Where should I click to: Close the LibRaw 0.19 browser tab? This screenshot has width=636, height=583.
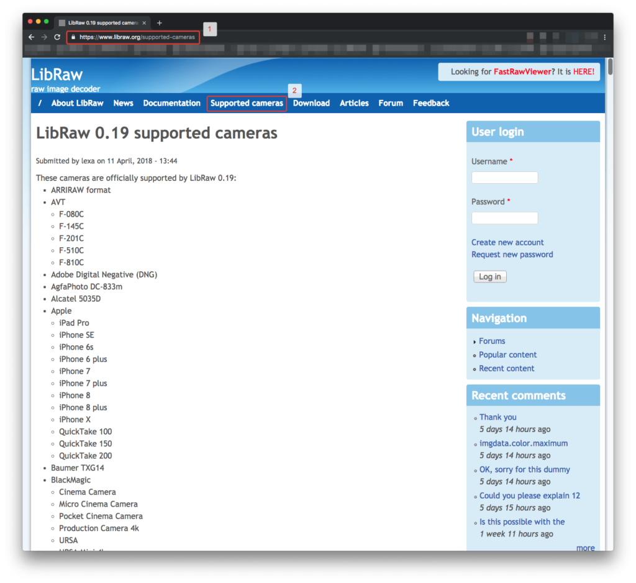144,23
